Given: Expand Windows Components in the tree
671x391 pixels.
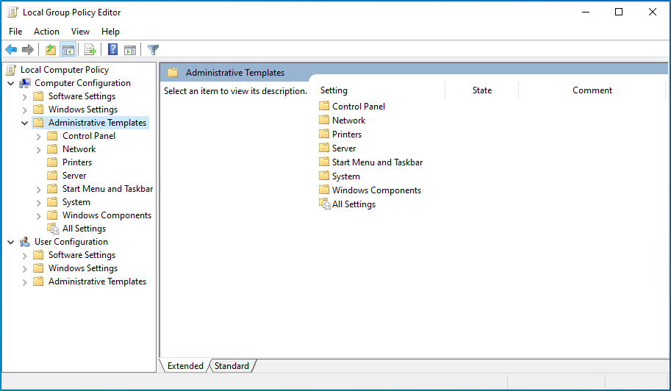Looking at the screenshot, I should [39, 215].
